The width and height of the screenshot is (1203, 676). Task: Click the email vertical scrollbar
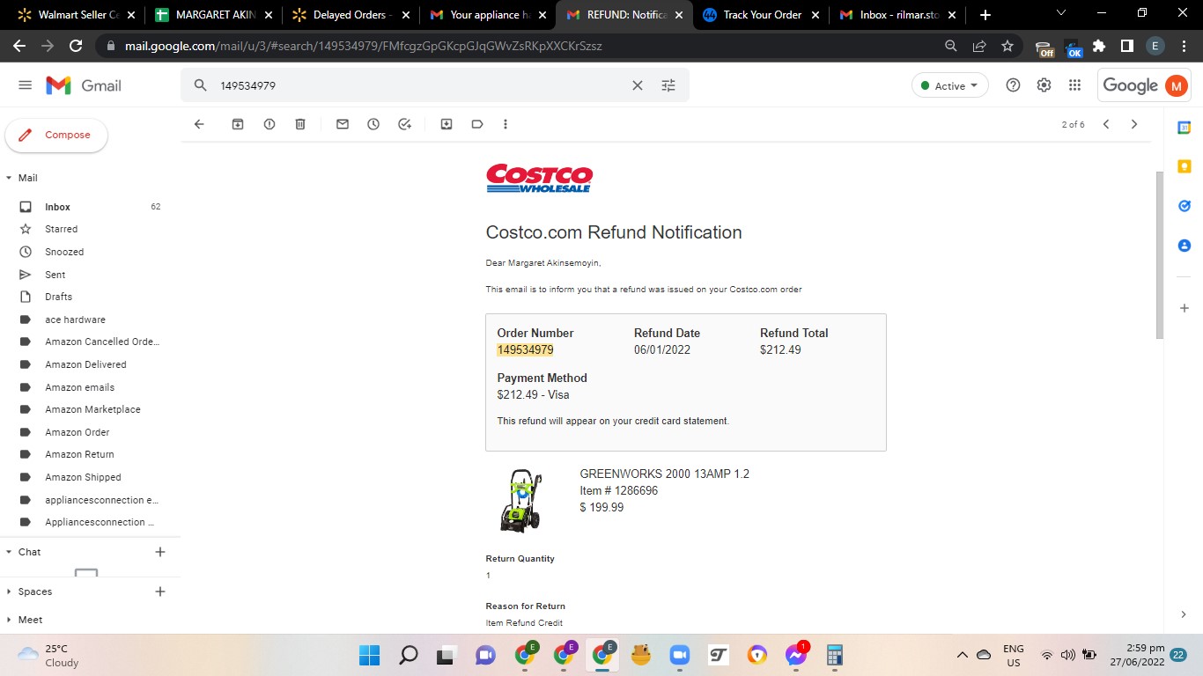[1159, 255]
